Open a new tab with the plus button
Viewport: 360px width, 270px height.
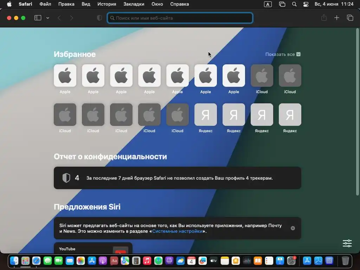pyautogui.click(x=336, y=18)
